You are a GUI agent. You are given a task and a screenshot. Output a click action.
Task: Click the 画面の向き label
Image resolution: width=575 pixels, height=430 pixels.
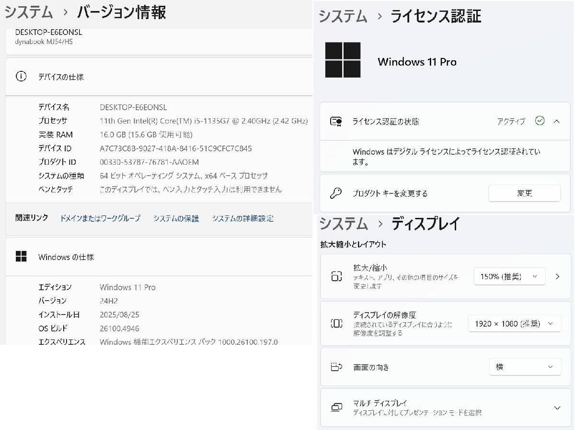pos(371,367)
